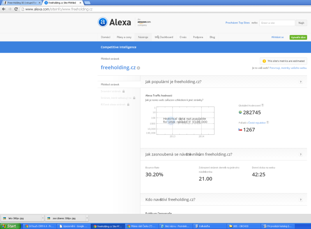
Task: Switch to Bez názvu - Poznámkový blok taskbar window
Action: [175, 226]
